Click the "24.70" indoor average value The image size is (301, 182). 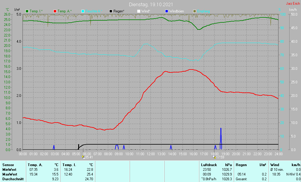[x=89, y=179]
